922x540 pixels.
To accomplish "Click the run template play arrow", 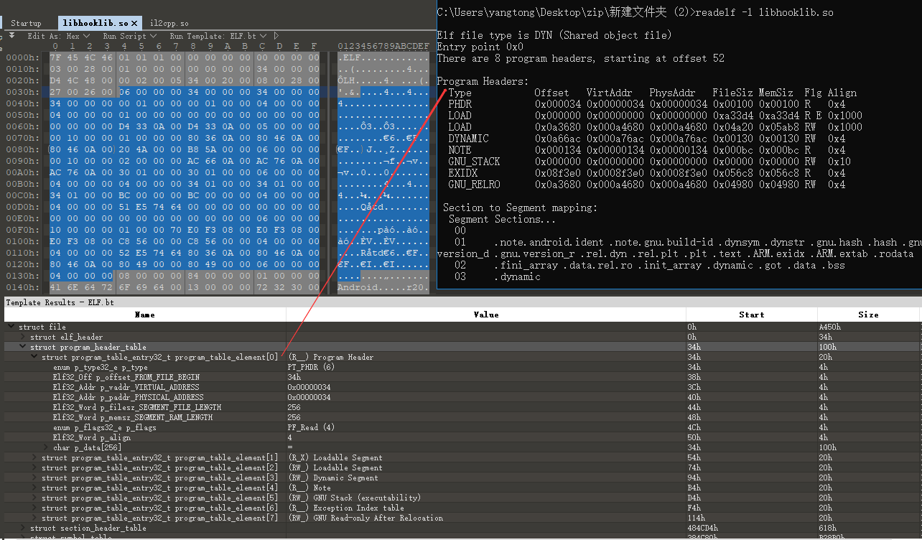I will point(277,36).
